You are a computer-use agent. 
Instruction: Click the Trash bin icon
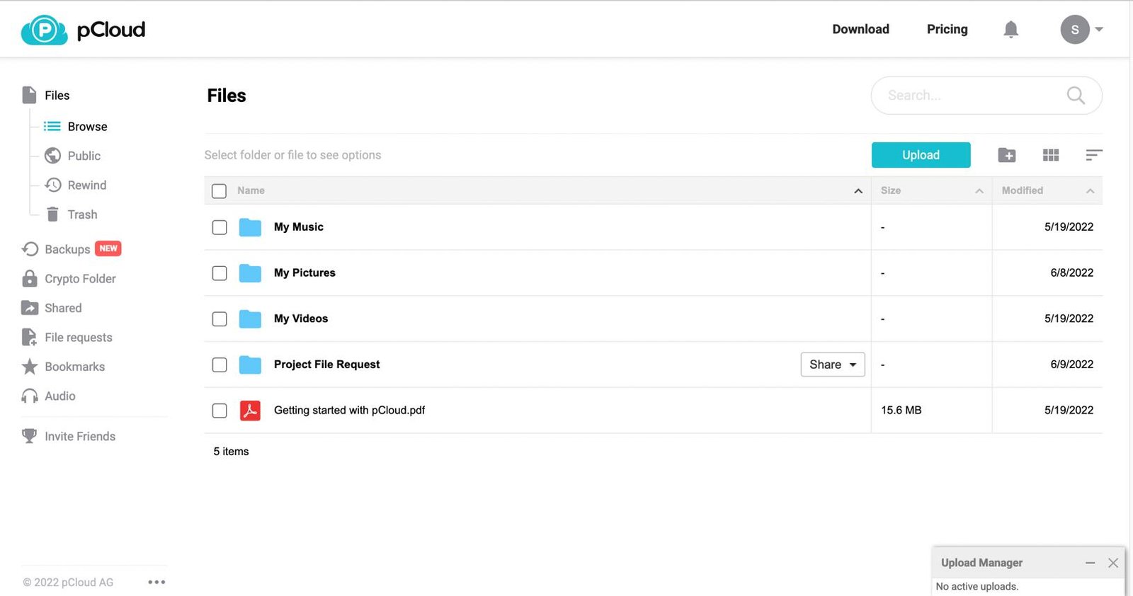52,214
